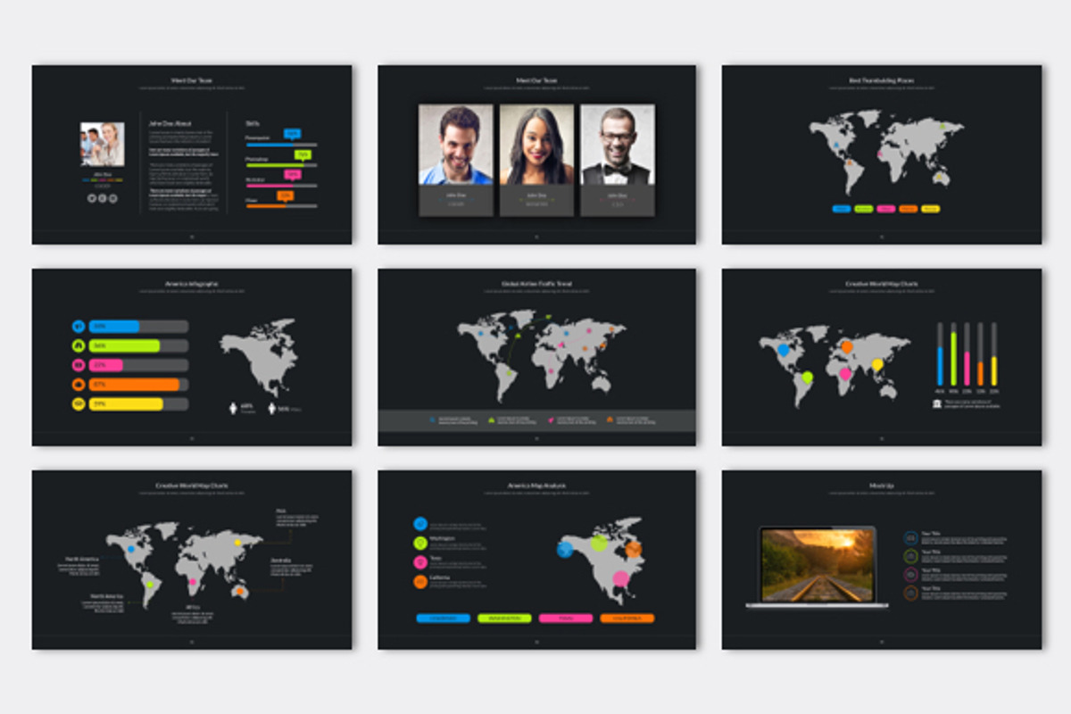The image size is (1071, 714).
Task: Click the female figure icon under the North America map
Action: 234,408
